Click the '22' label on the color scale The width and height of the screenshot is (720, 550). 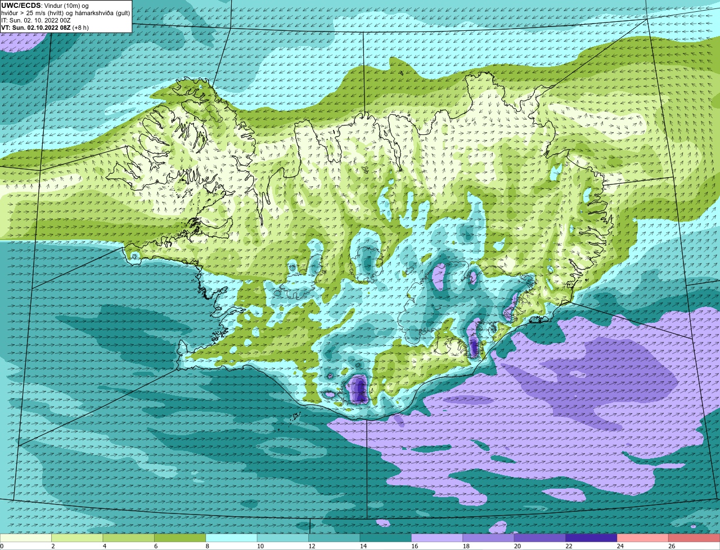tap(569, 546)
